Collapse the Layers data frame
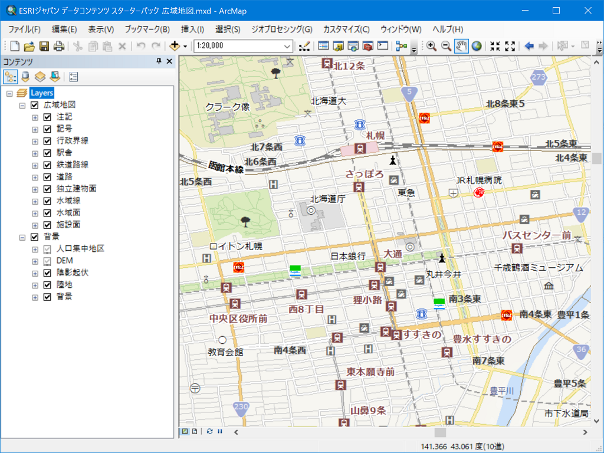The image size is (604, 453). pos(9,93)
